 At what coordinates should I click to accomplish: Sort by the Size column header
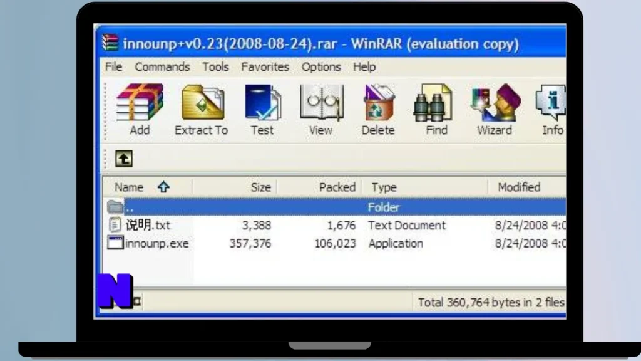pyautogui.click(x=261, y=187)
